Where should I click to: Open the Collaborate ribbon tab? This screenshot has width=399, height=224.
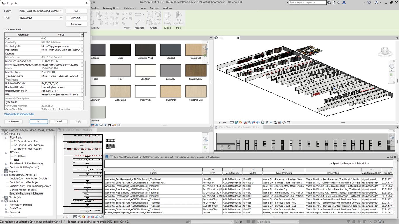click(x=130, y=8)
